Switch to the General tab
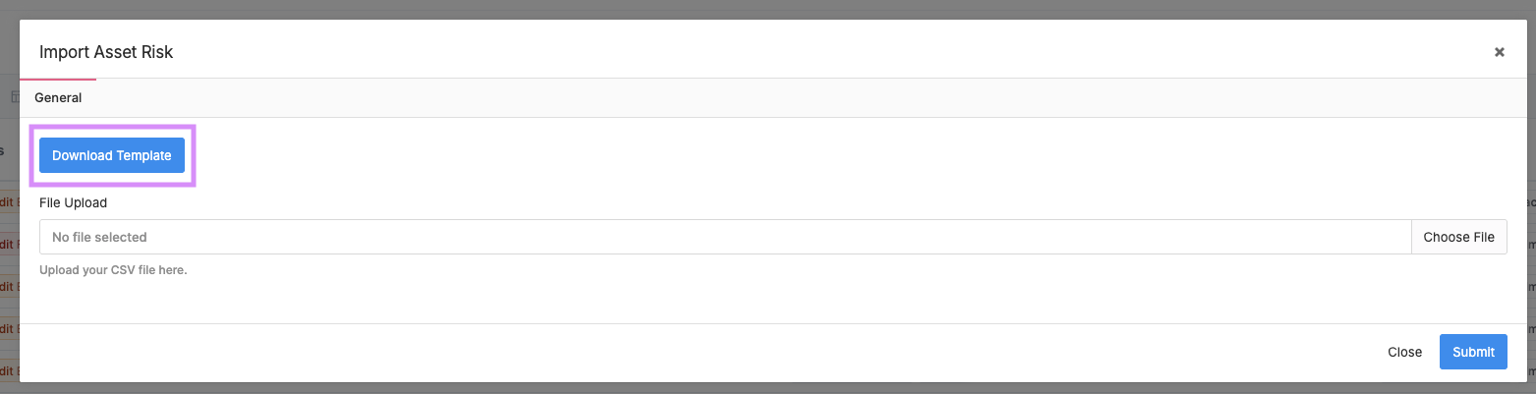The image size is (1536, 394). click(58, 98)
